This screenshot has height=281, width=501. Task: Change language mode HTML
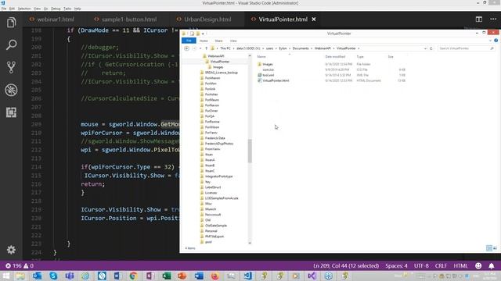click(x=460, y=265)
